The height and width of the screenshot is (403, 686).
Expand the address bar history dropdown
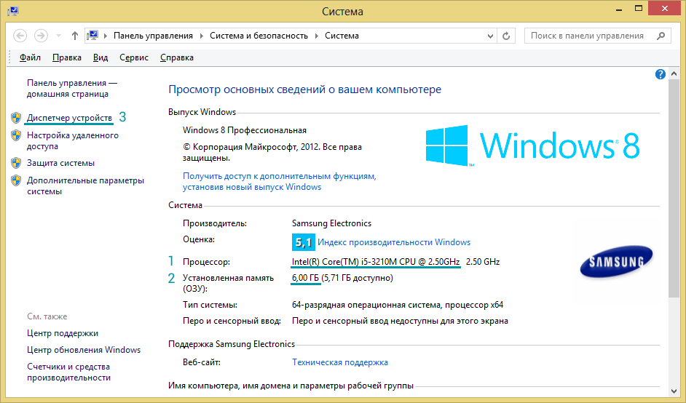[490, 36]
